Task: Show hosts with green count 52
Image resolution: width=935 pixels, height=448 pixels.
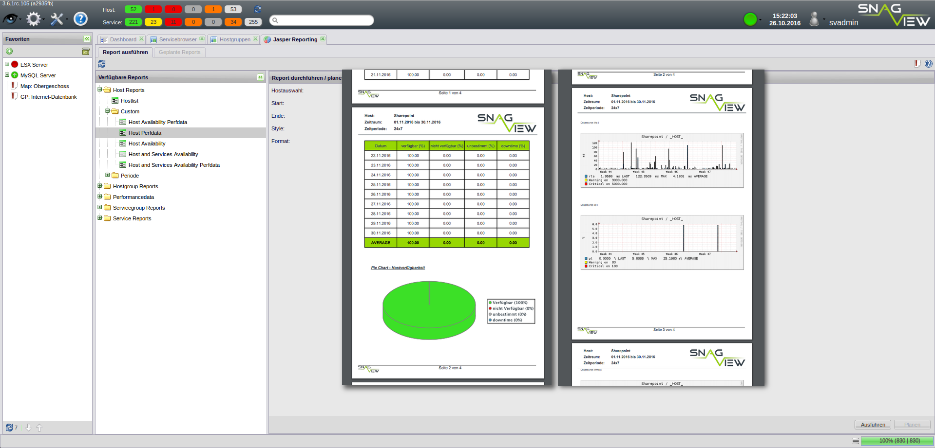Action: tap(133, 9)
